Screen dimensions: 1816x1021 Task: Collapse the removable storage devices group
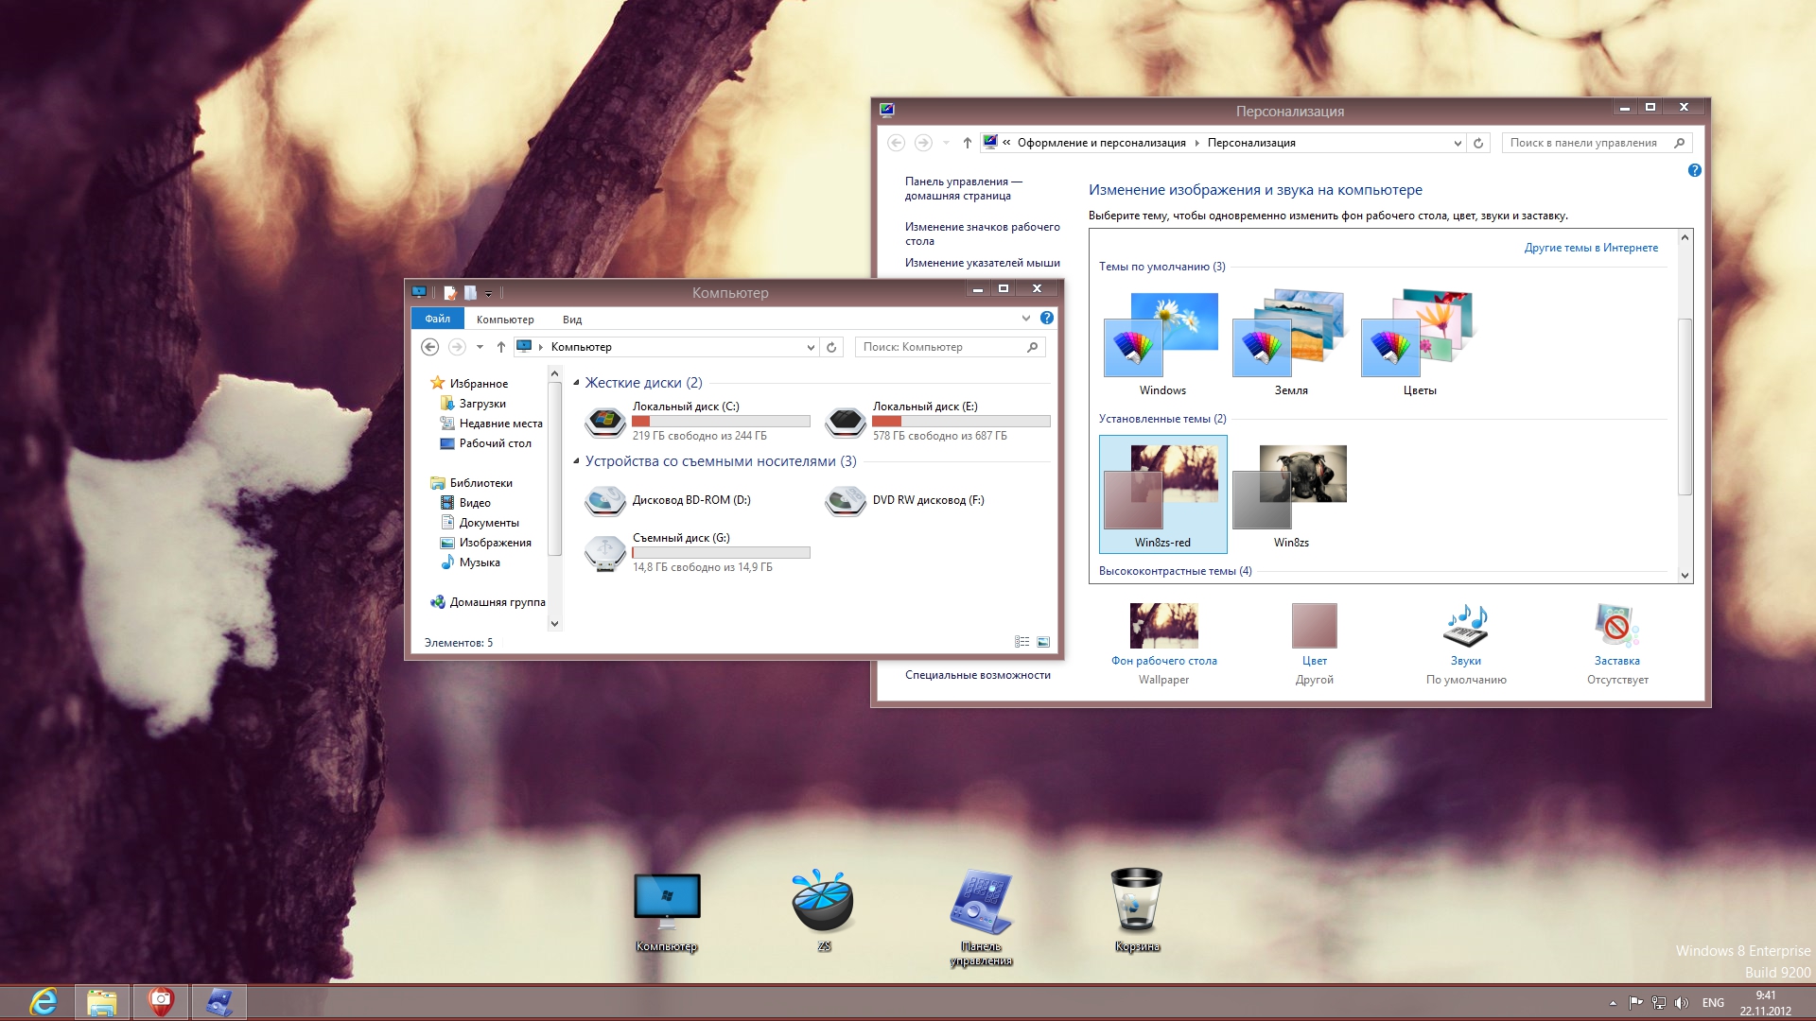pos(576,461)
